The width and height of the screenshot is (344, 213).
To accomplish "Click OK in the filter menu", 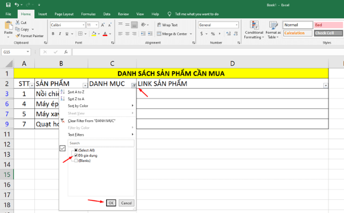I will [x=111, y=203].
